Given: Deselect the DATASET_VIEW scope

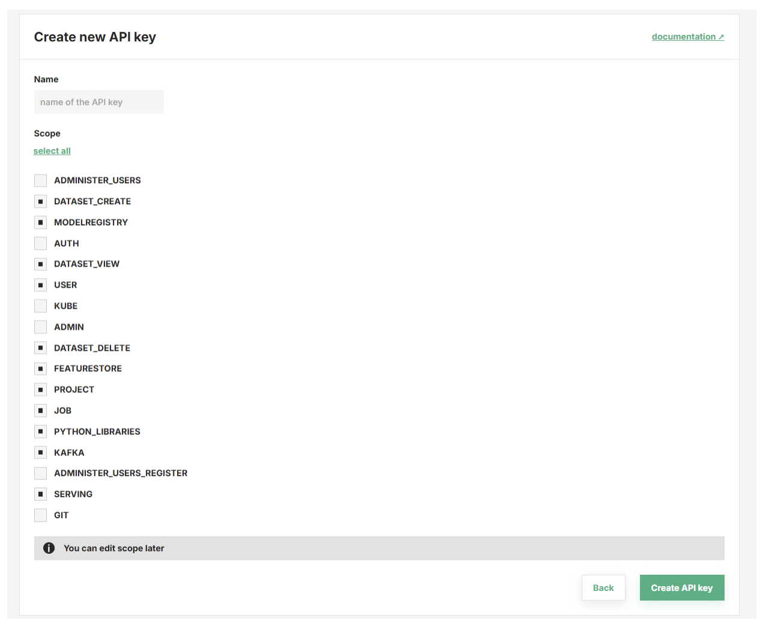Looking at the screenshot, I should pos(41,264).
